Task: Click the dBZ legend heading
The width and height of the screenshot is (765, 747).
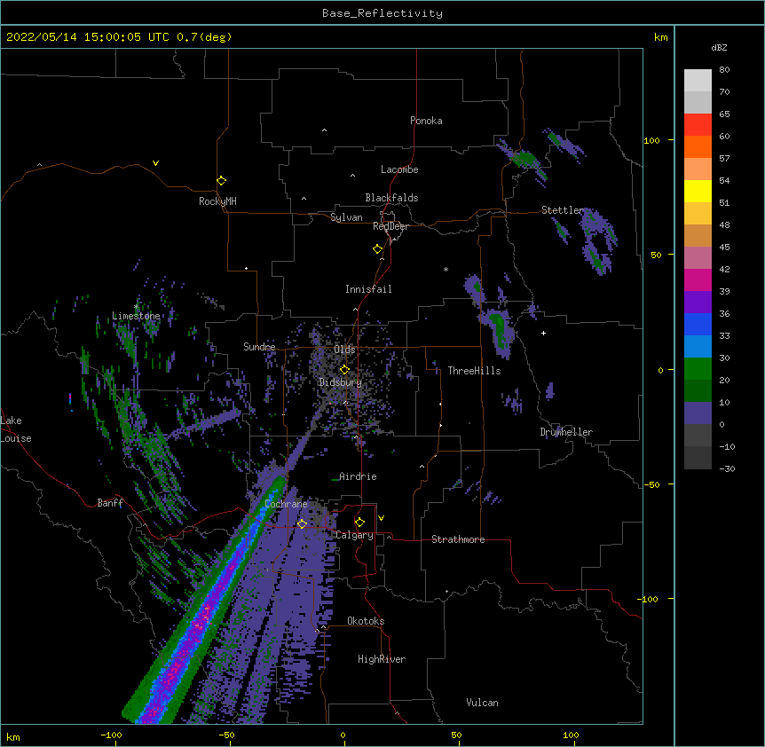Action: [x=719, y=48]
